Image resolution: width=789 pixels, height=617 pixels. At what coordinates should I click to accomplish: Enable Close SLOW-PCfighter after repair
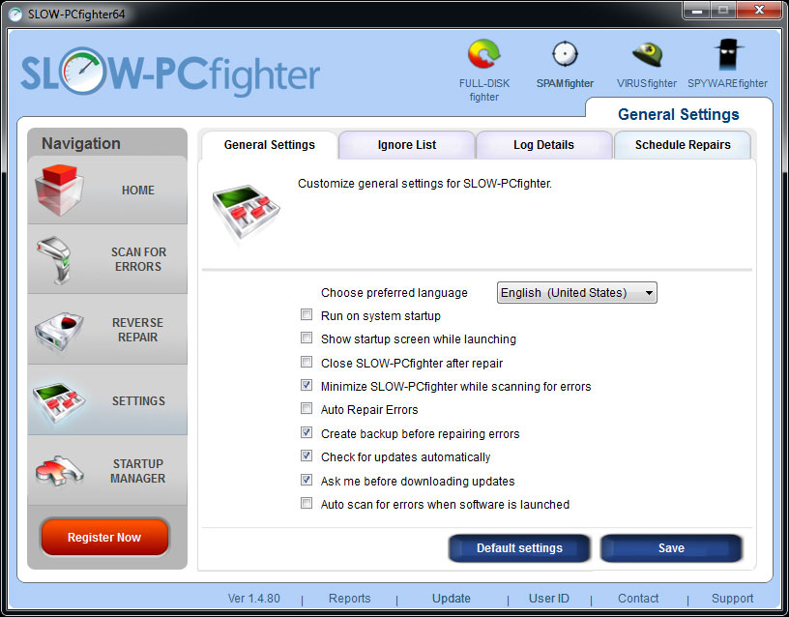[x=307, y=362]
